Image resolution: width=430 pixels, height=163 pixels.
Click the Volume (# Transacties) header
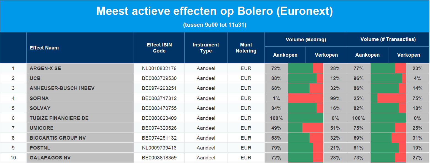click(388, 40)
